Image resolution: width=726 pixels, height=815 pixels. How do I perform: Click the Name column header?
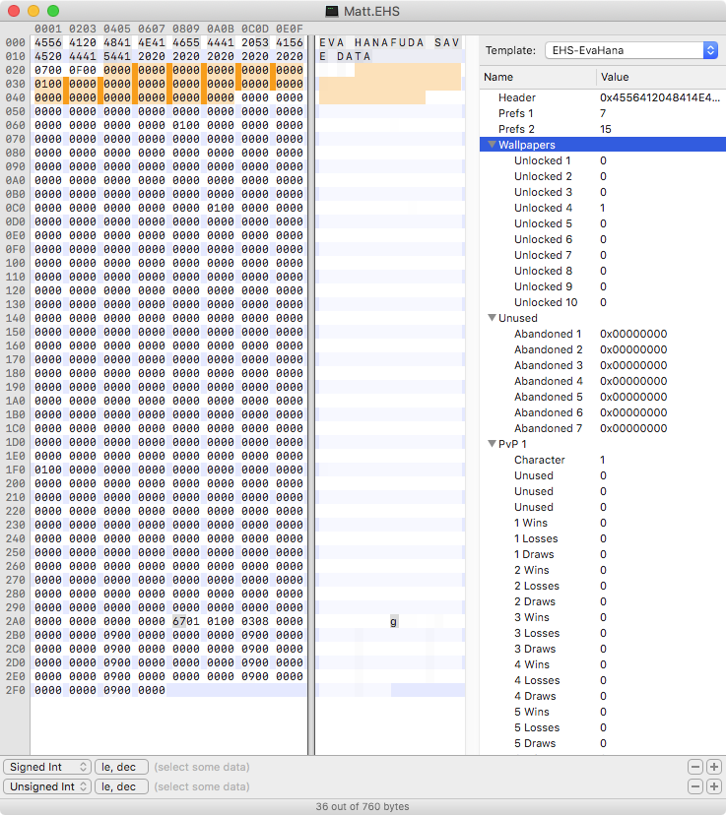tap(538, 77)
